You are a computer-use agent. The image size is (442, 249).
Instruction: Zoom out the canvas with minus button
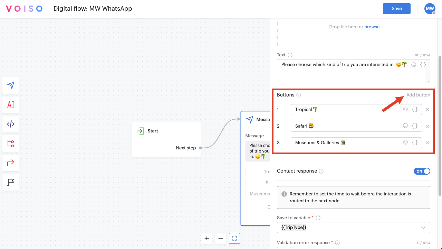(220, 238)
